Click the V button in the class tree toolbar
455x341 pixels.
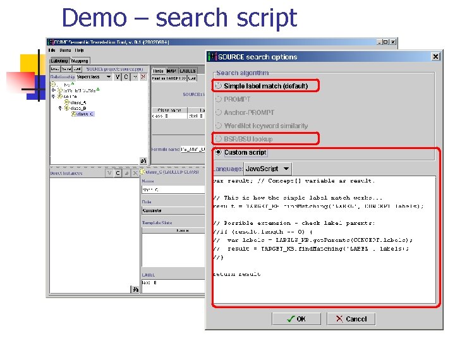pyautogui.click(x=118, y=77)
